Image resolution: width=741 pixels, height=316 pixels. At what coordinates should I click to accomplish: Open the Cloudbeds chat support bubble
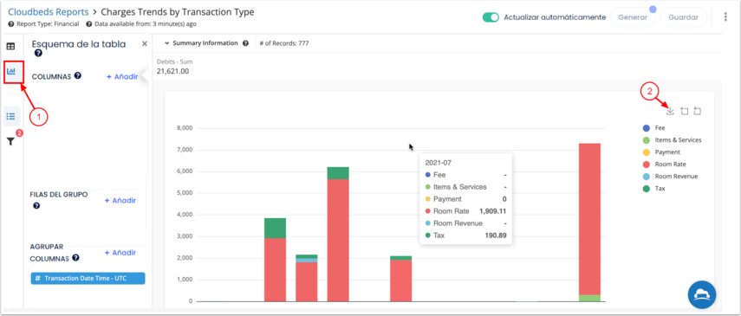[x=702, y=294]
